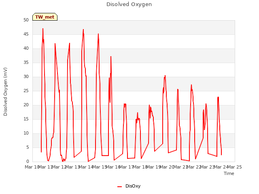Click the Mar 16 peak near 37
This screenshot has height=194, width=259.
[111, 57]
